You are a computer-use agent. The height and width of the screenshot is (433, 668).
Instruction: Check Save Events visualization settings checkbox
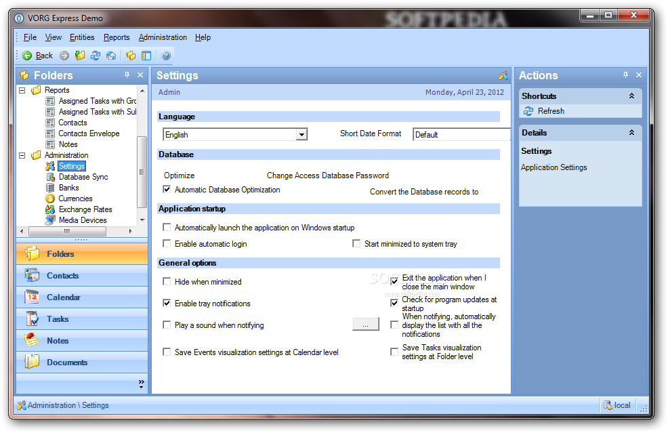click(x=167, y=352)
